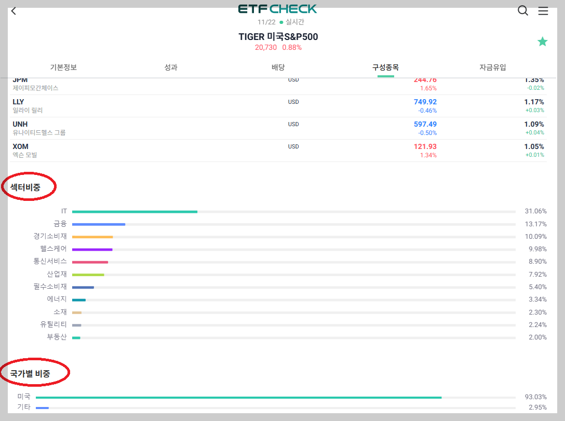Click the UNH weight 1.09%

(534, 124)
